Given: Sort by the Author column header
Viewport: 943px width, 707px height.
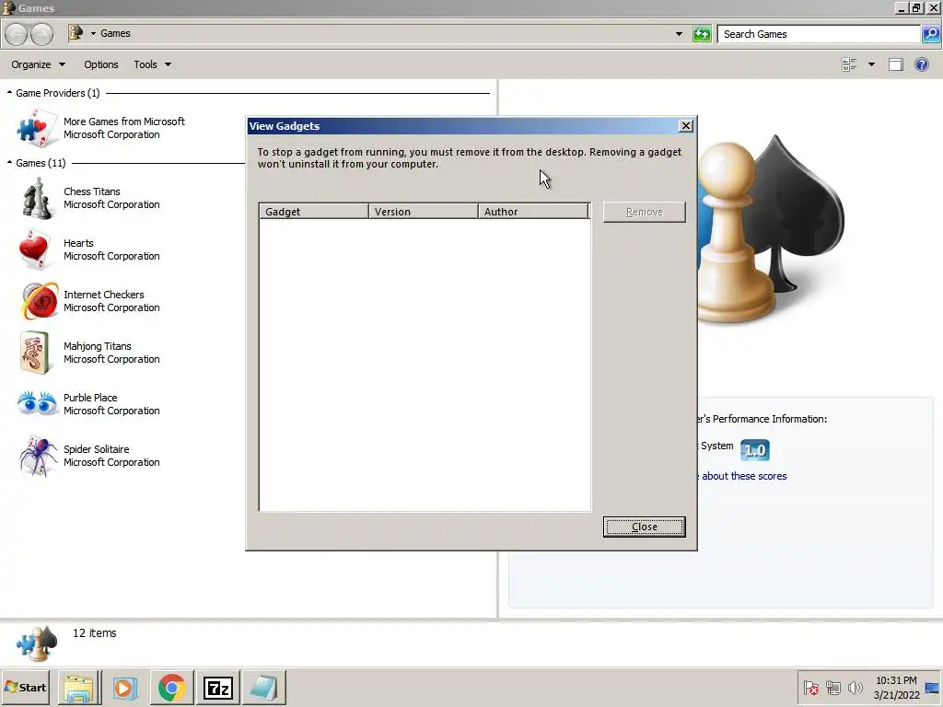Looking at the screenshot, I should 533,212.
